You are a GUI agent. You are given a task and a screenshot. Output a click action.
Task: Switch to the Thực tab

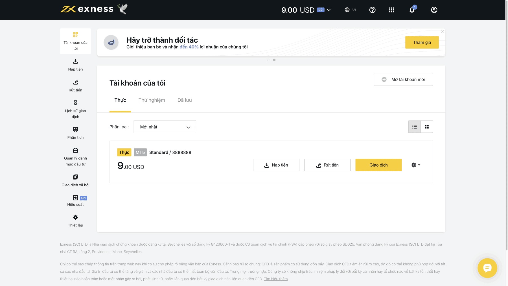pos(120,100)
